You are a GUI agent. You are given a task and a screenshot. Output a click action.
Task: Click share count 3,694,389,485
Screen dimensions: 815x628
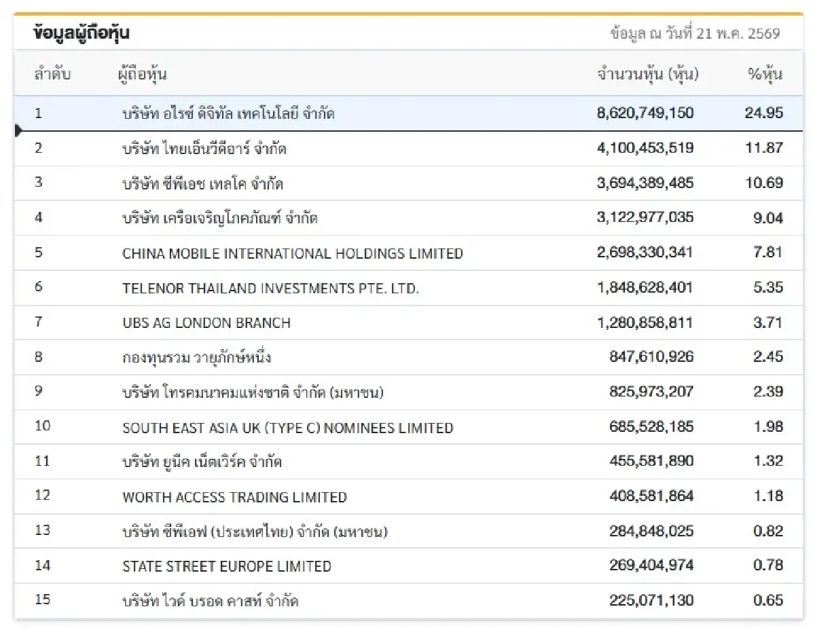(x=645, y=183)
